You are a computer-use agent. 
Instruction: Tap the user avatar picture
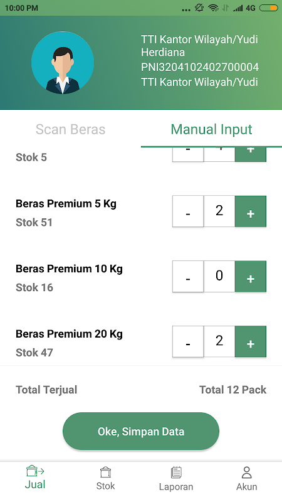pyautogui.click(x=63, y=63)
